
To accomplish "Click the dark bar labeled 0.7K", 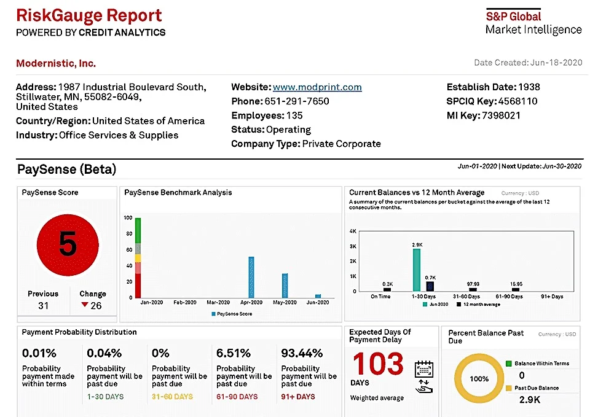I will click(430, 286).
